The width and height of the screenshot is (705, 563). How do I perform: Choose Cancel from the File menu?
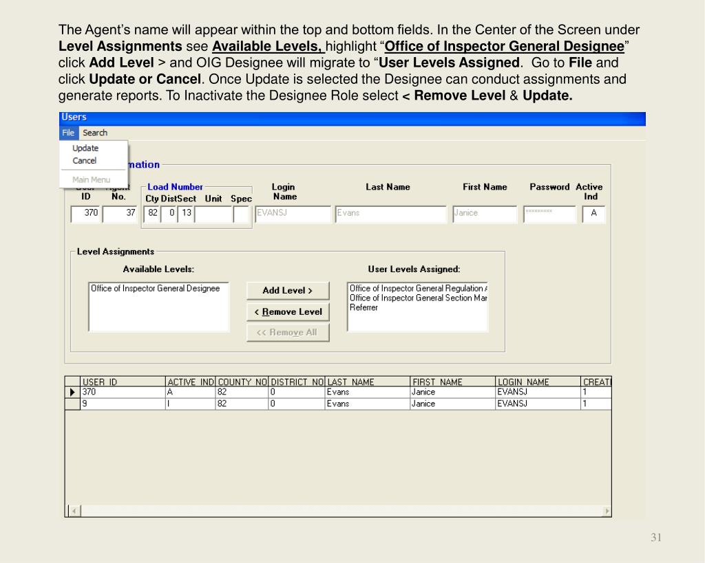[x=85, y=161]
